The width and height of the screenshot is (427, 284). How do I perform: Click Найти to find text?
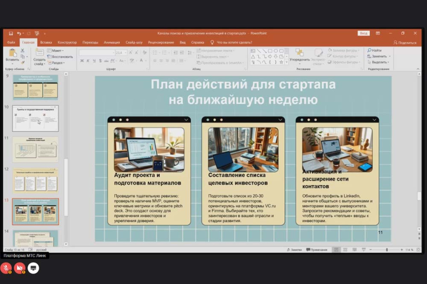point(374,50)
